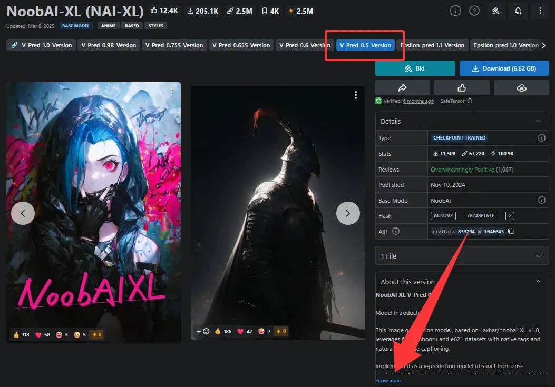Expand the 1 File section
Image resolution: width=555 pixels, height=387 pixels.
click(538, 256)
